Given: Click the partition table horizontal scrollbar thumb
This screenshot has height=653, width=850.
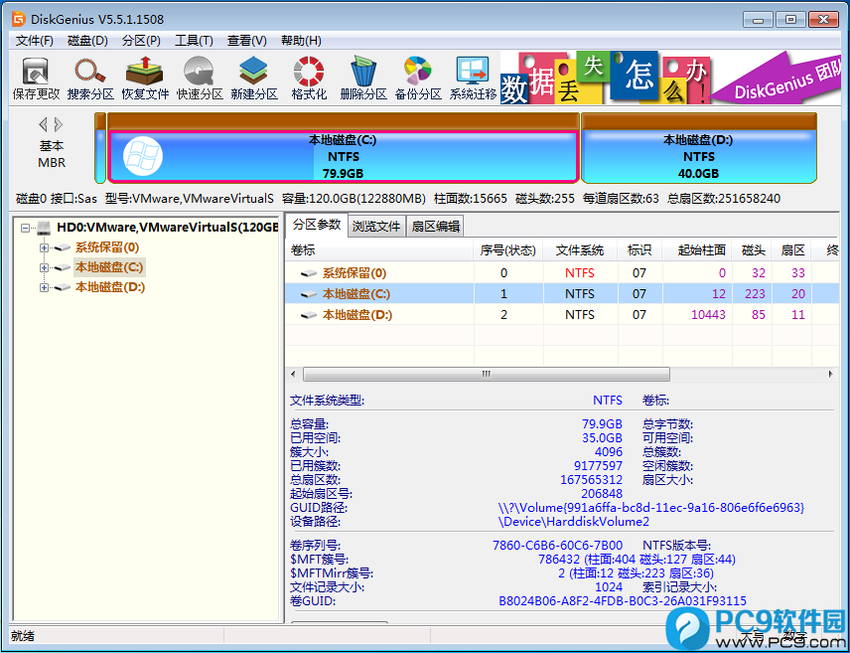Looking at the screenshot, I should pyautogui.click(x=487, y=374).
